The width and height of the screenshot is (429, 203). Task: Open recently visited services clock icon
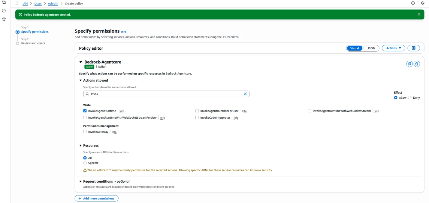click(4, 11)
